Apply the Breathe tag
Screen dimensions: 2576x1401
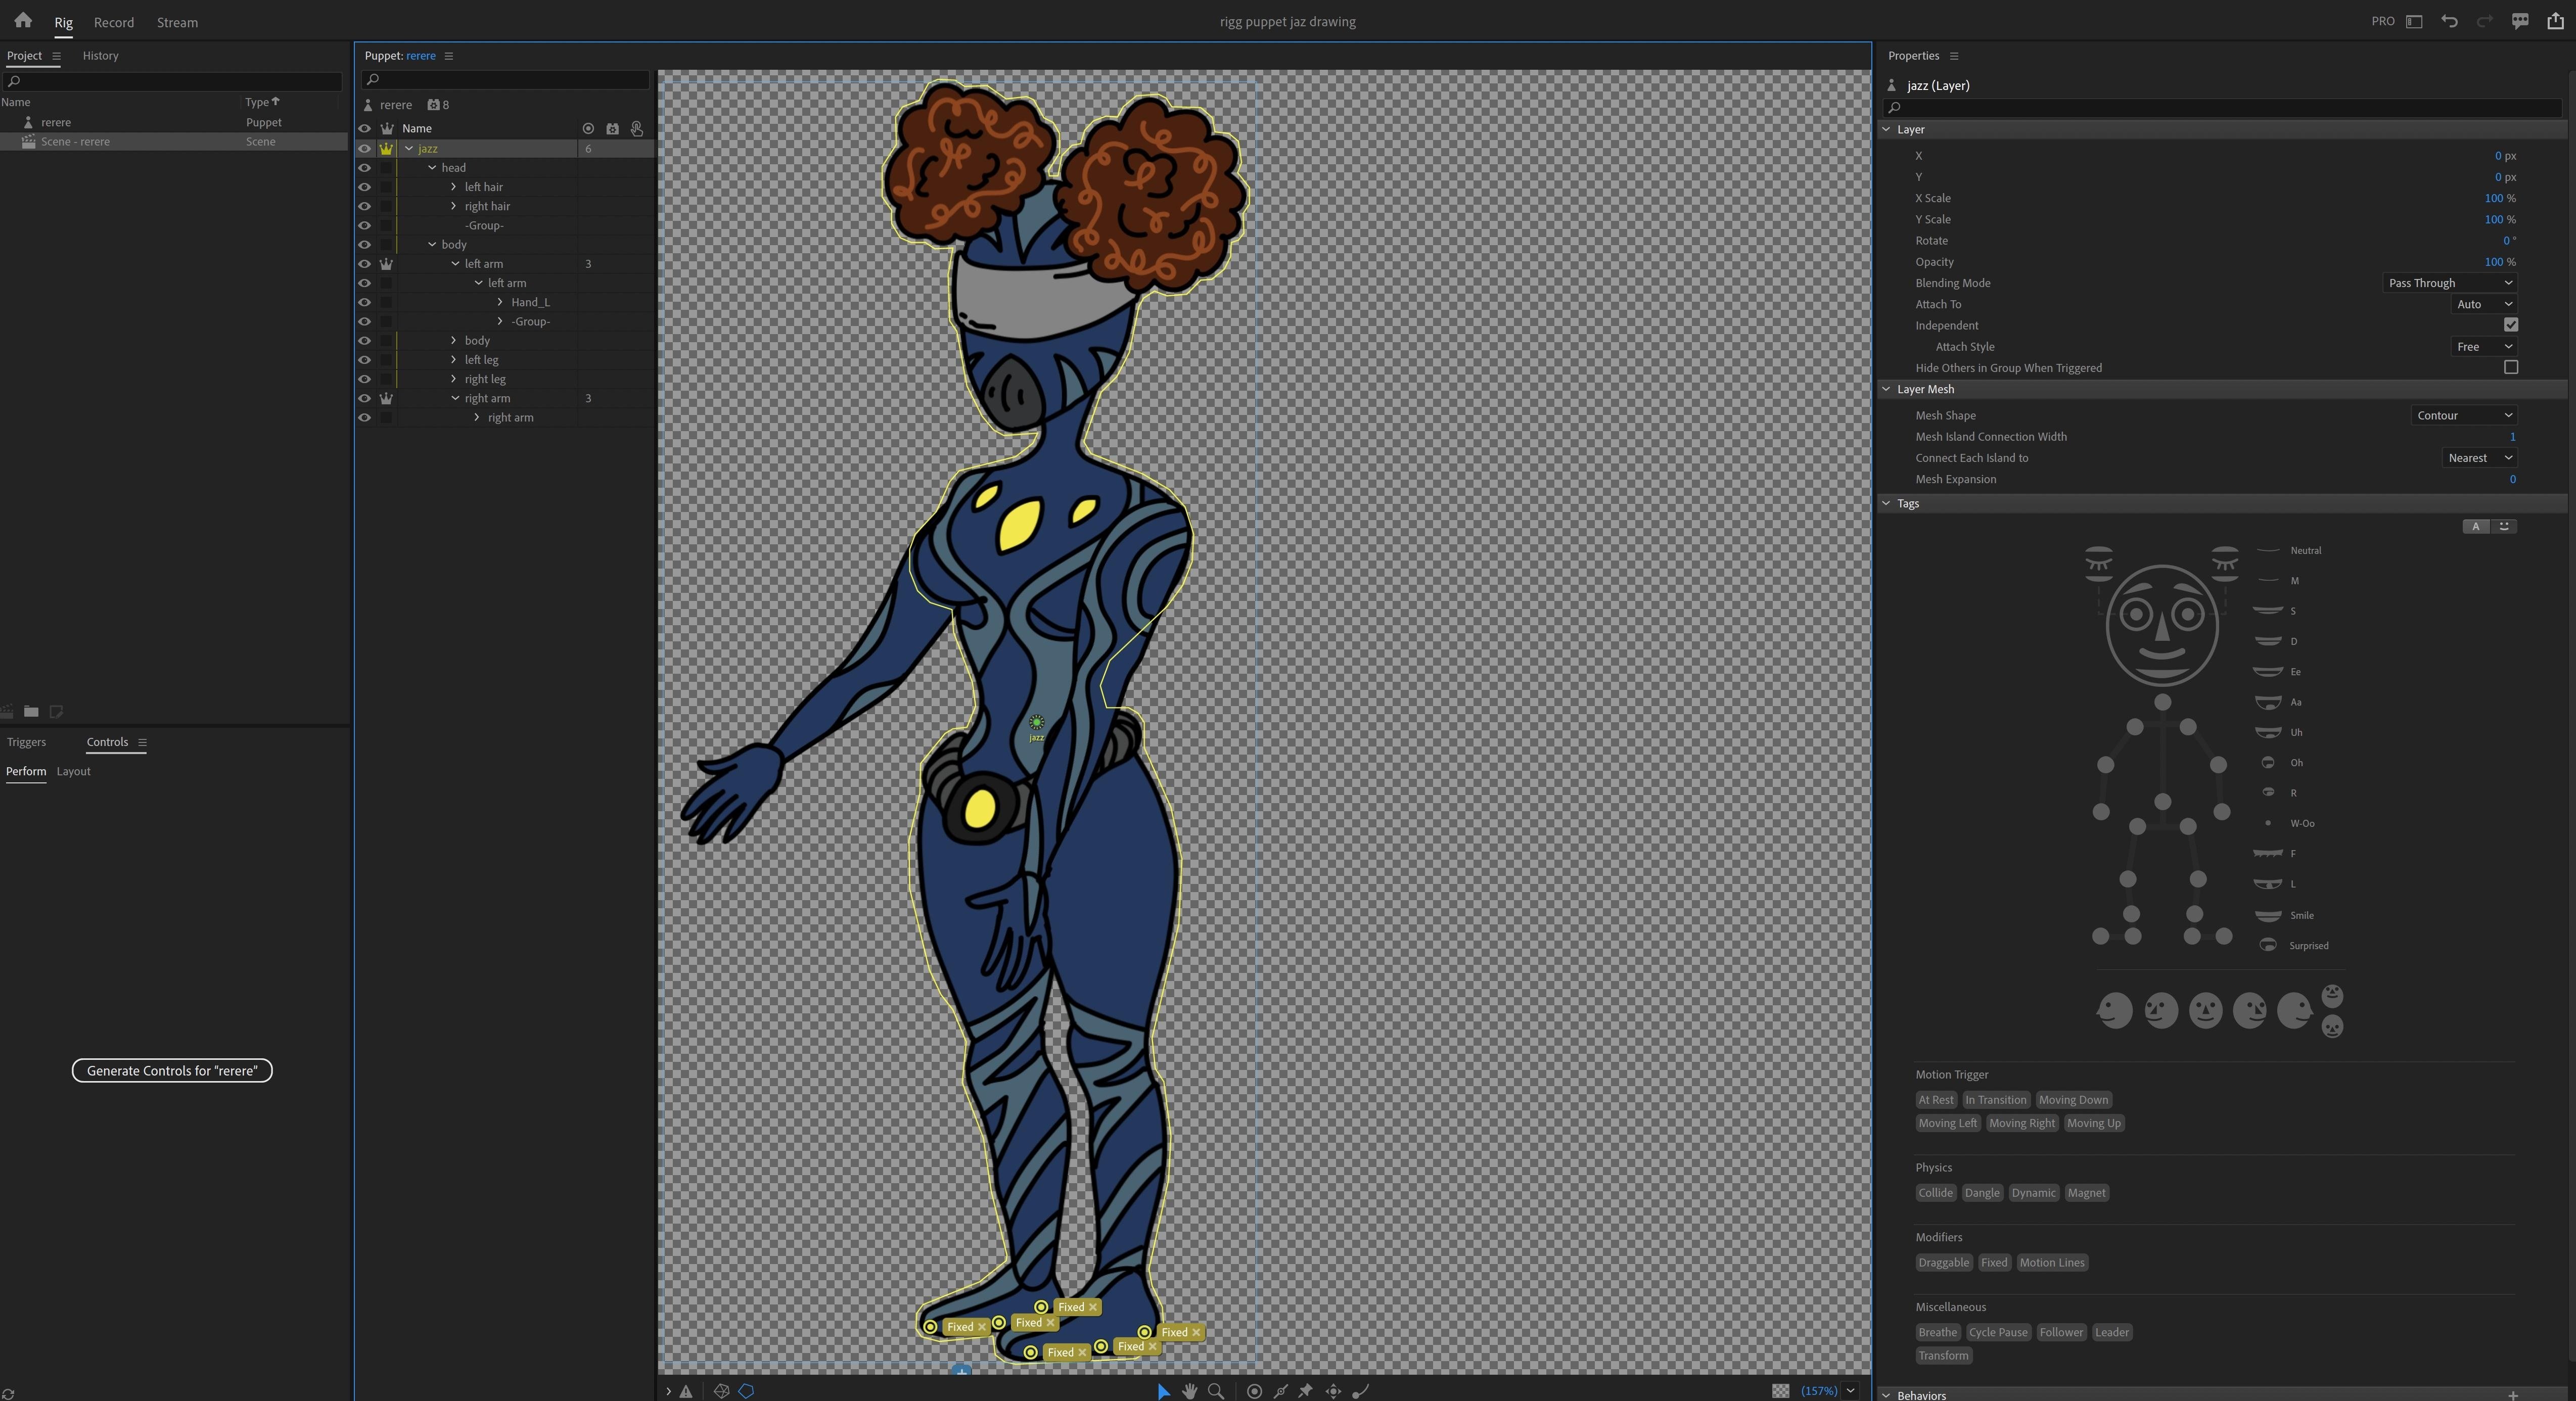click(x=1937, y=1333)
